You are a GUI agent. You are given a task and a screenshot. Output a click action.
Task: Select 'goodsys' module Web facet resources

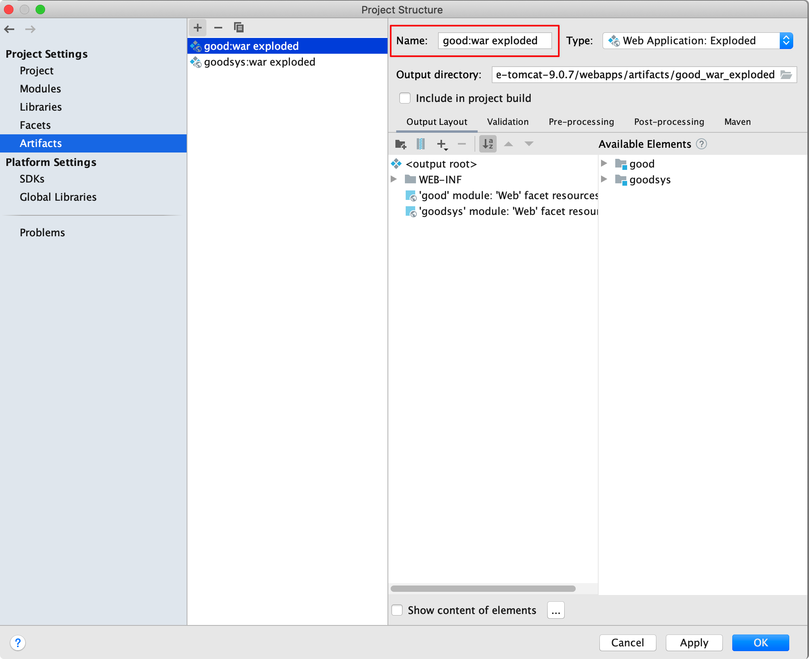(508, 211)
